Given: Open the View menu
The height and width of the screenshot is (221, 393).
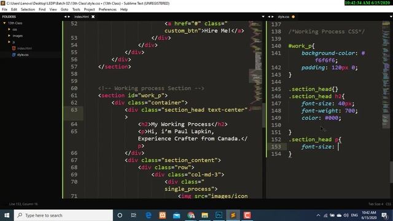Looking at the screenshot, I should pyautogui.click(x=53, y=9).
